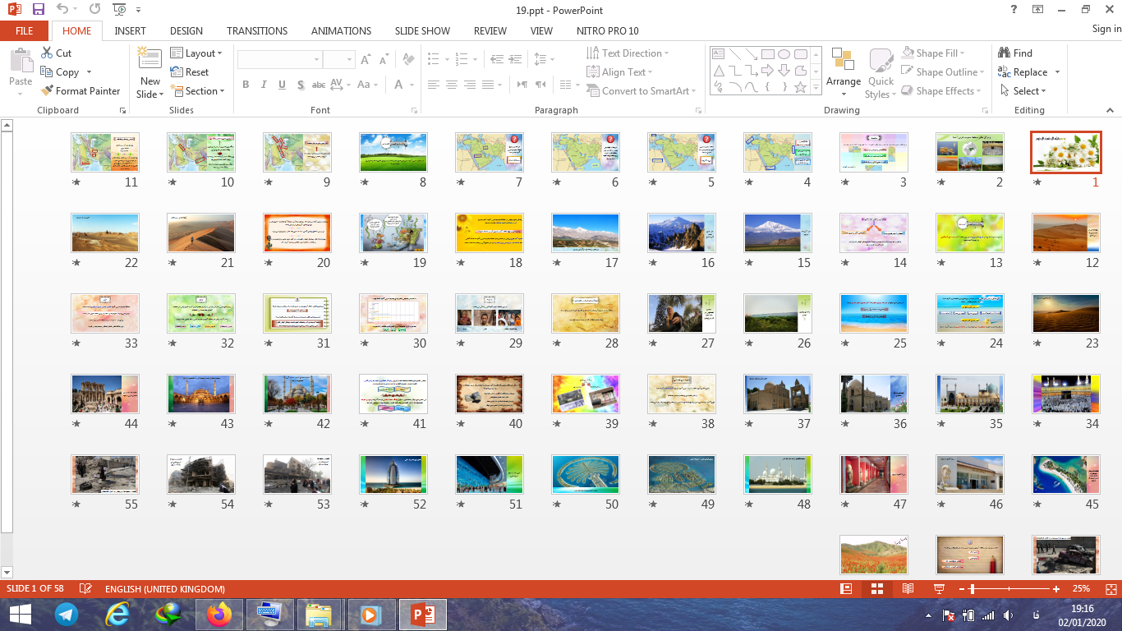This screenshot has height=631, width=1122.
Task: Select slide 29 thumbnail
Action: click(490, 313)
